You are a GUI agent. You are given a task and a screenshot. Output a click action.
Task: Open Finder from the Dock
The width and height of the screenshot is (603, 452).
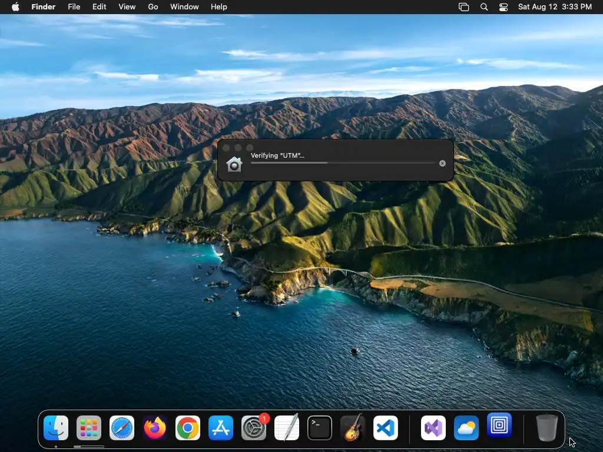click(x=56, y=428)
